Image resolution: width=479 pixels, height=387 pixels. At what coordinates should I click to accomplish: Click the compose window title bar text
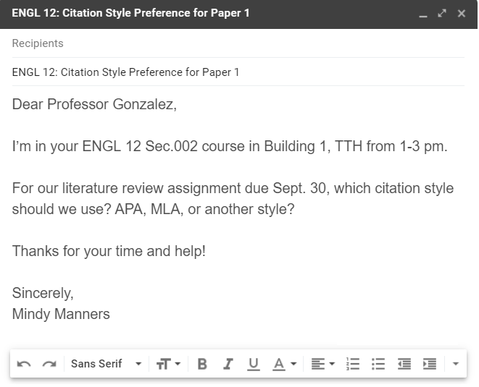point(130,13)
